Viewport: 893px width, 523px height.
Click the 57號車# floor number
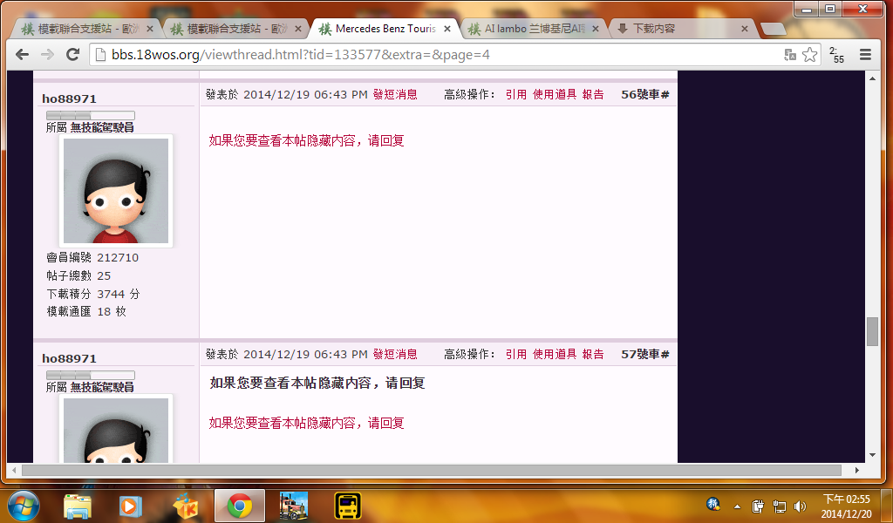pyautogui.click(x=645, y=354)
